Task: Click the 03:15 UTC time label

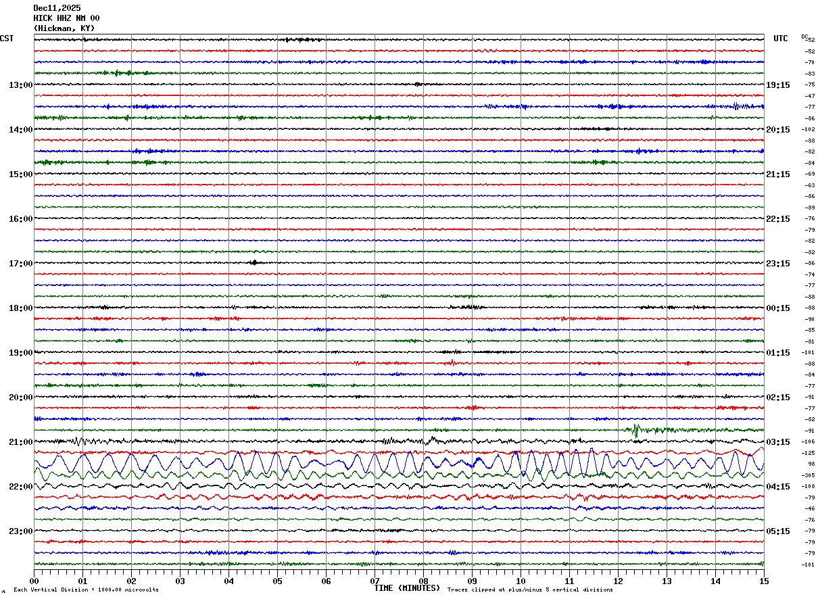Action: (x=778, y=442)
